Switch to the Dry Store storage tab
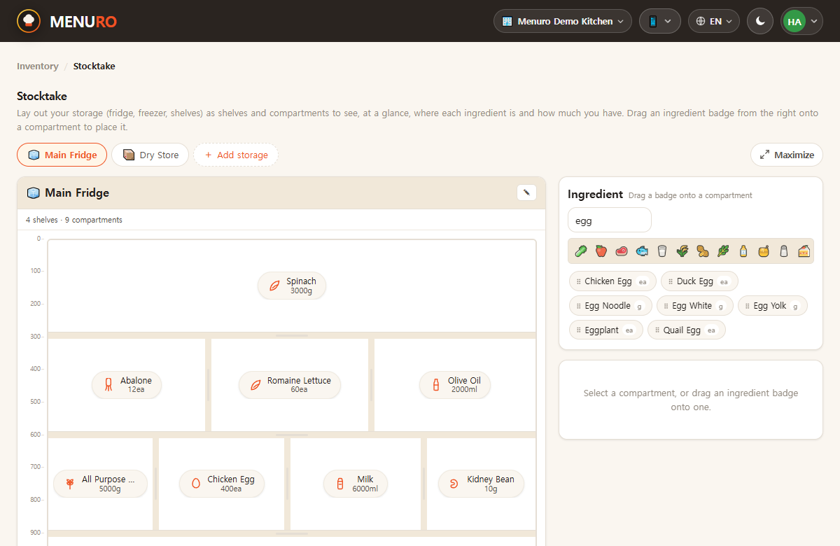The height and width of the screenshot is (546, 840). pyautogui.click(x=150, y=155)
